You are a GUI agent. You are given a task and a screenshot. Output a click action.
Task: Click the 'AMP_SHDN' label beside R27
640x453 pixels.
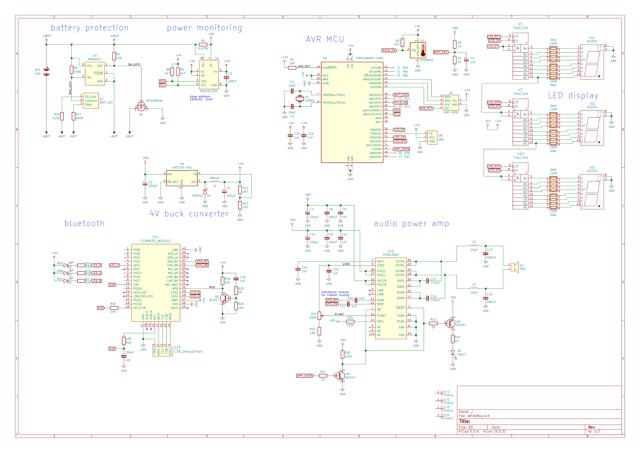(x=305, y=376)
